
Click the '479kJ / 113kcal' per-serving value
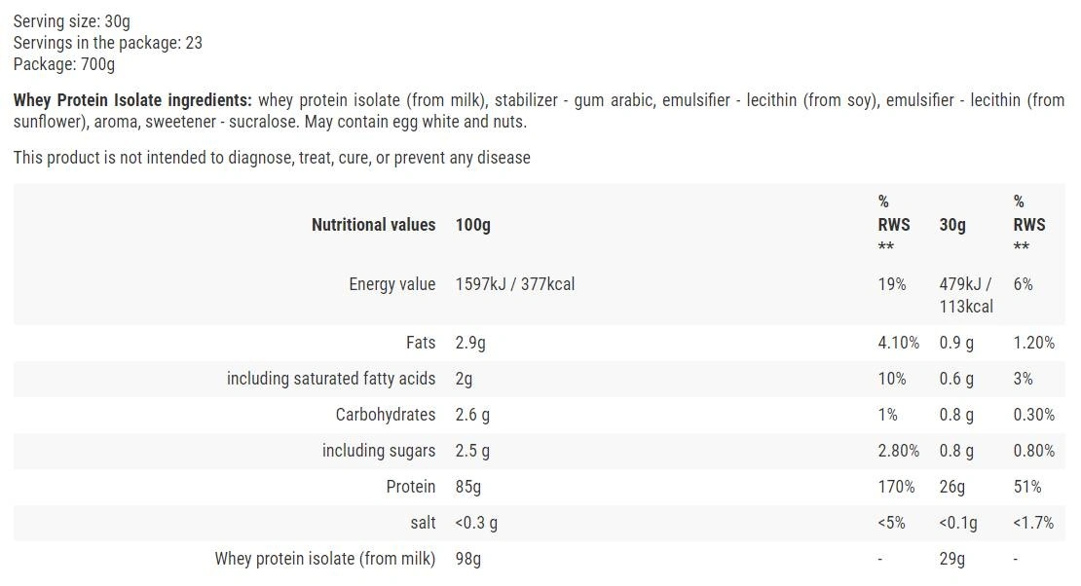point(965,295)
